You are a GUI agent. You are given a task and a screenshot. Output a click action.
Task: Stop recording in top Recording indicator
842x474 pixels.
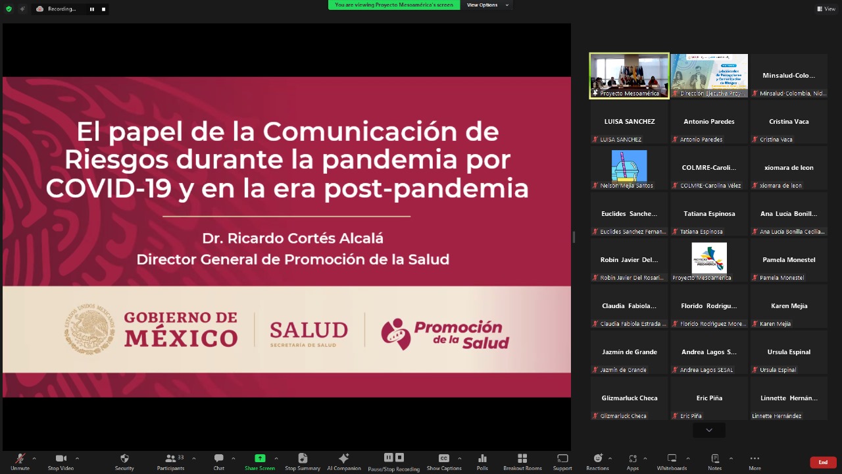(103, 9)
